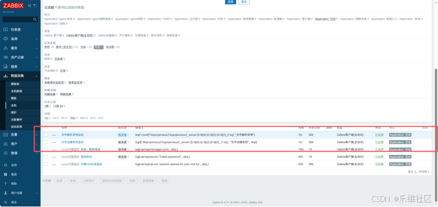This screenshot has width=438, height=207.
Task: Tick the checkbox for 登陆尝试 item
Action: click(46, 157)
